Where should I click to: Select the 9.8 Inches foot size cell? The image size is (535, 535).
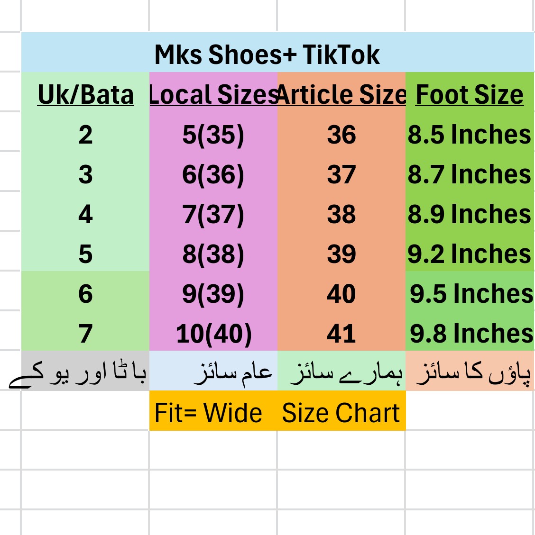tap(471, 334)
